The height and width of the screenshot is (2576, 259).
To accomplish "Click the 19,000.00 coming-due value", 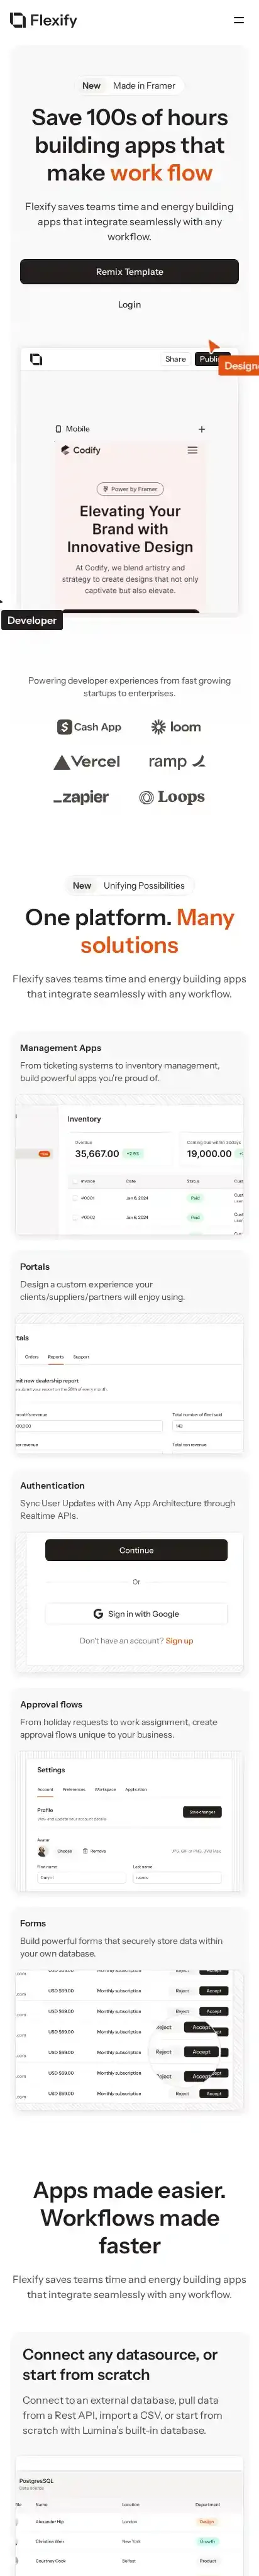I will pyautogui.click(x=209, y=1153).
